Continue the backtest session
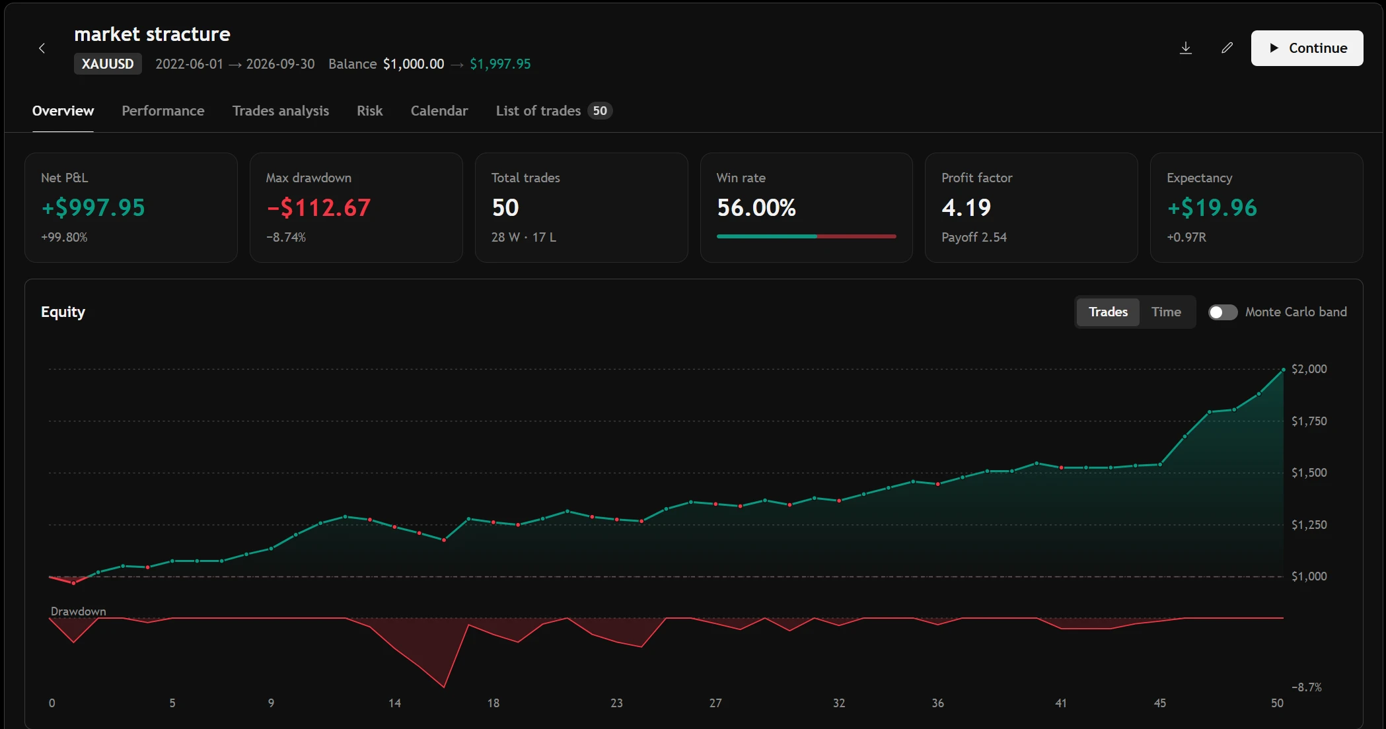1386x729 pixels. point(1307,48)
